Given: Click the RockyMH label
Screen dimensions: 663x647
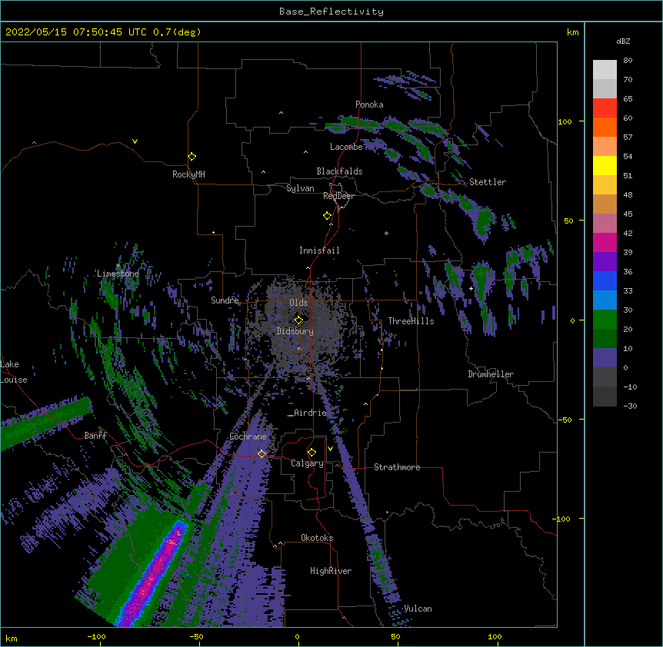Looking at the screenshot, I should click(x=188, y=174).
